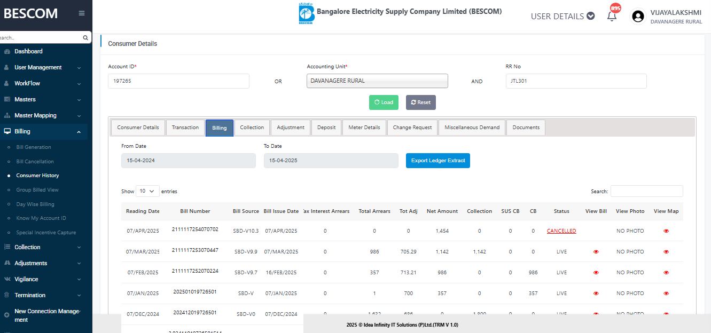Screen dimensions: 711x333
Task: Open the Show entries count dropdown
Action: pyautogui.click(x=148, y=191)
